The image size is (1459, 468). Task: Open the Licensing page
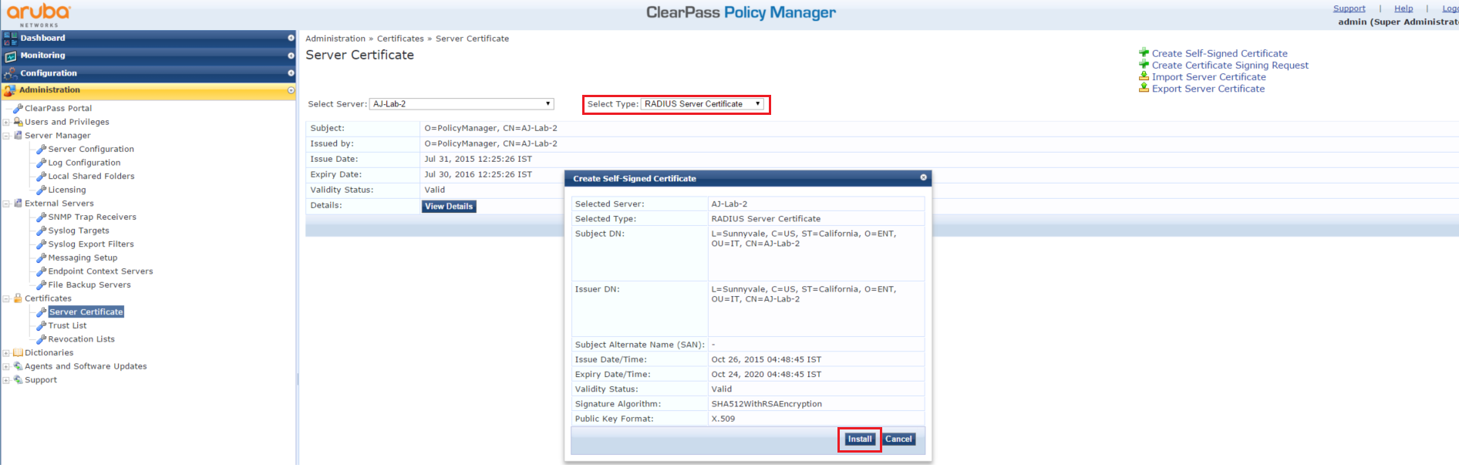point(67,190)
